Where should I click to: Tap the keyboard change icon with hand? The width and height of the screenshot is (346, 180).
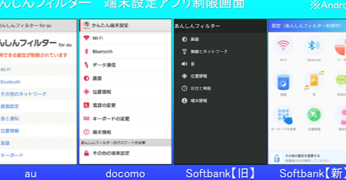coord(284,116)
